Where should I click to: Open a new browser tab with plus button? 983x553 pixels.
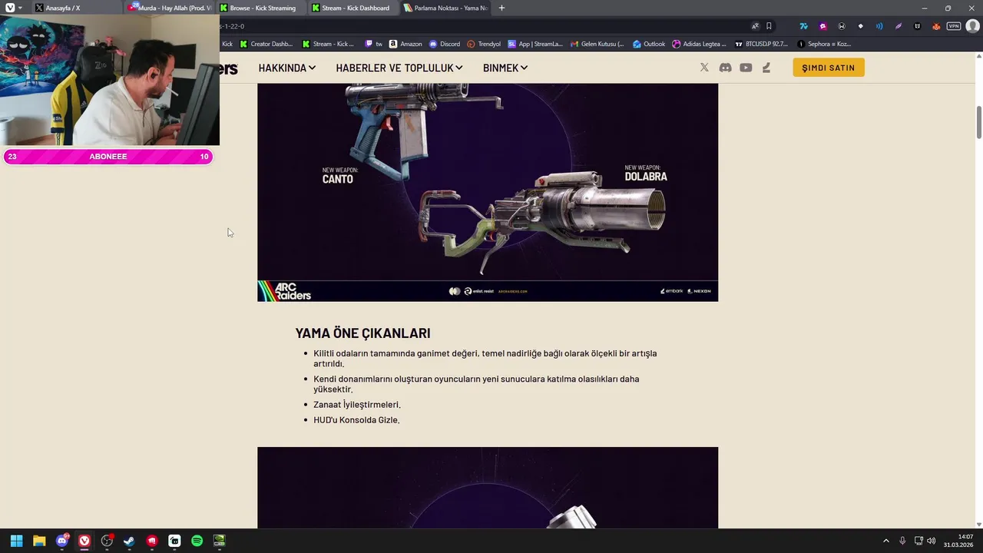pos(501,8)
